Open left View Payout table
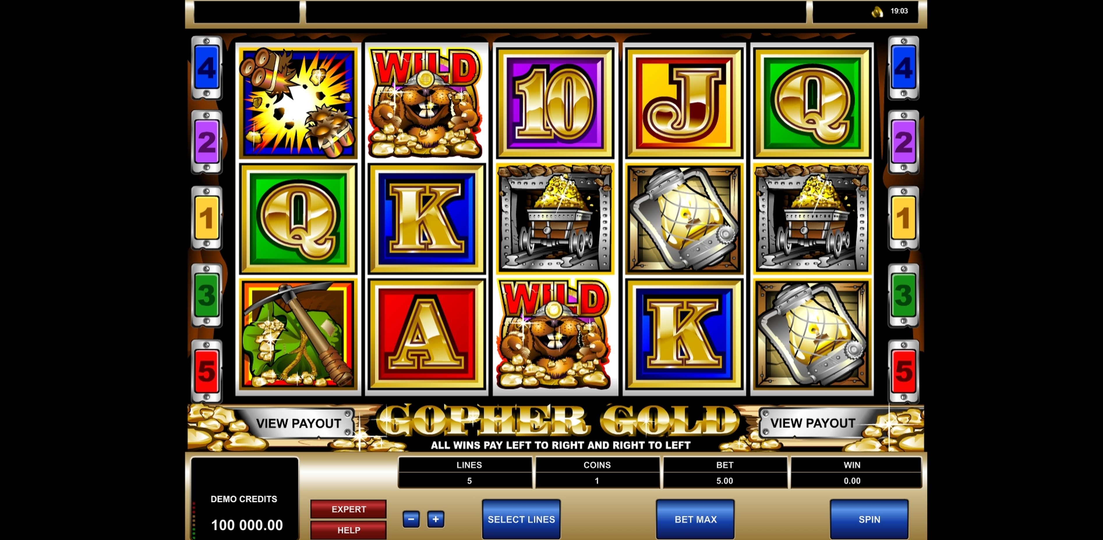The height and width of the screenshot is (540, 1103). click(298, 423)
